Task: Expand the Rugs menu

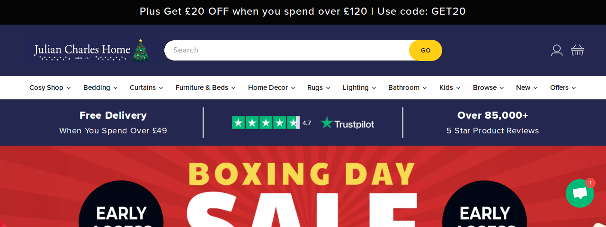Action: [x=319, y=88]
